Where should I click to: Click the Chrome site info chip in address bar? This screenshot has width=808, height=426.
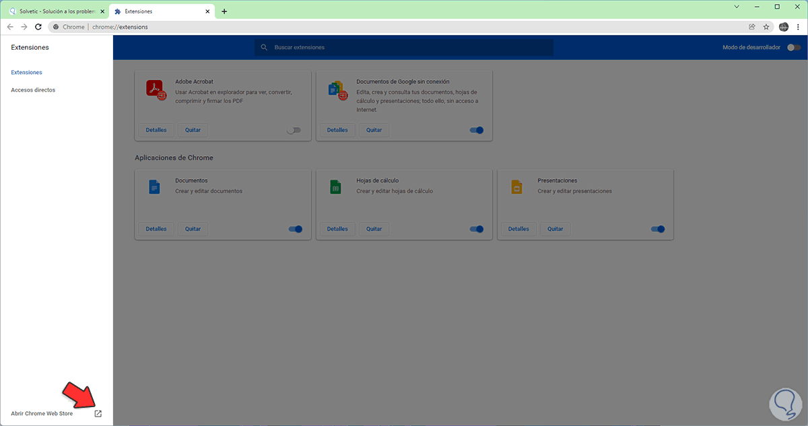click(x=69, y=27)
